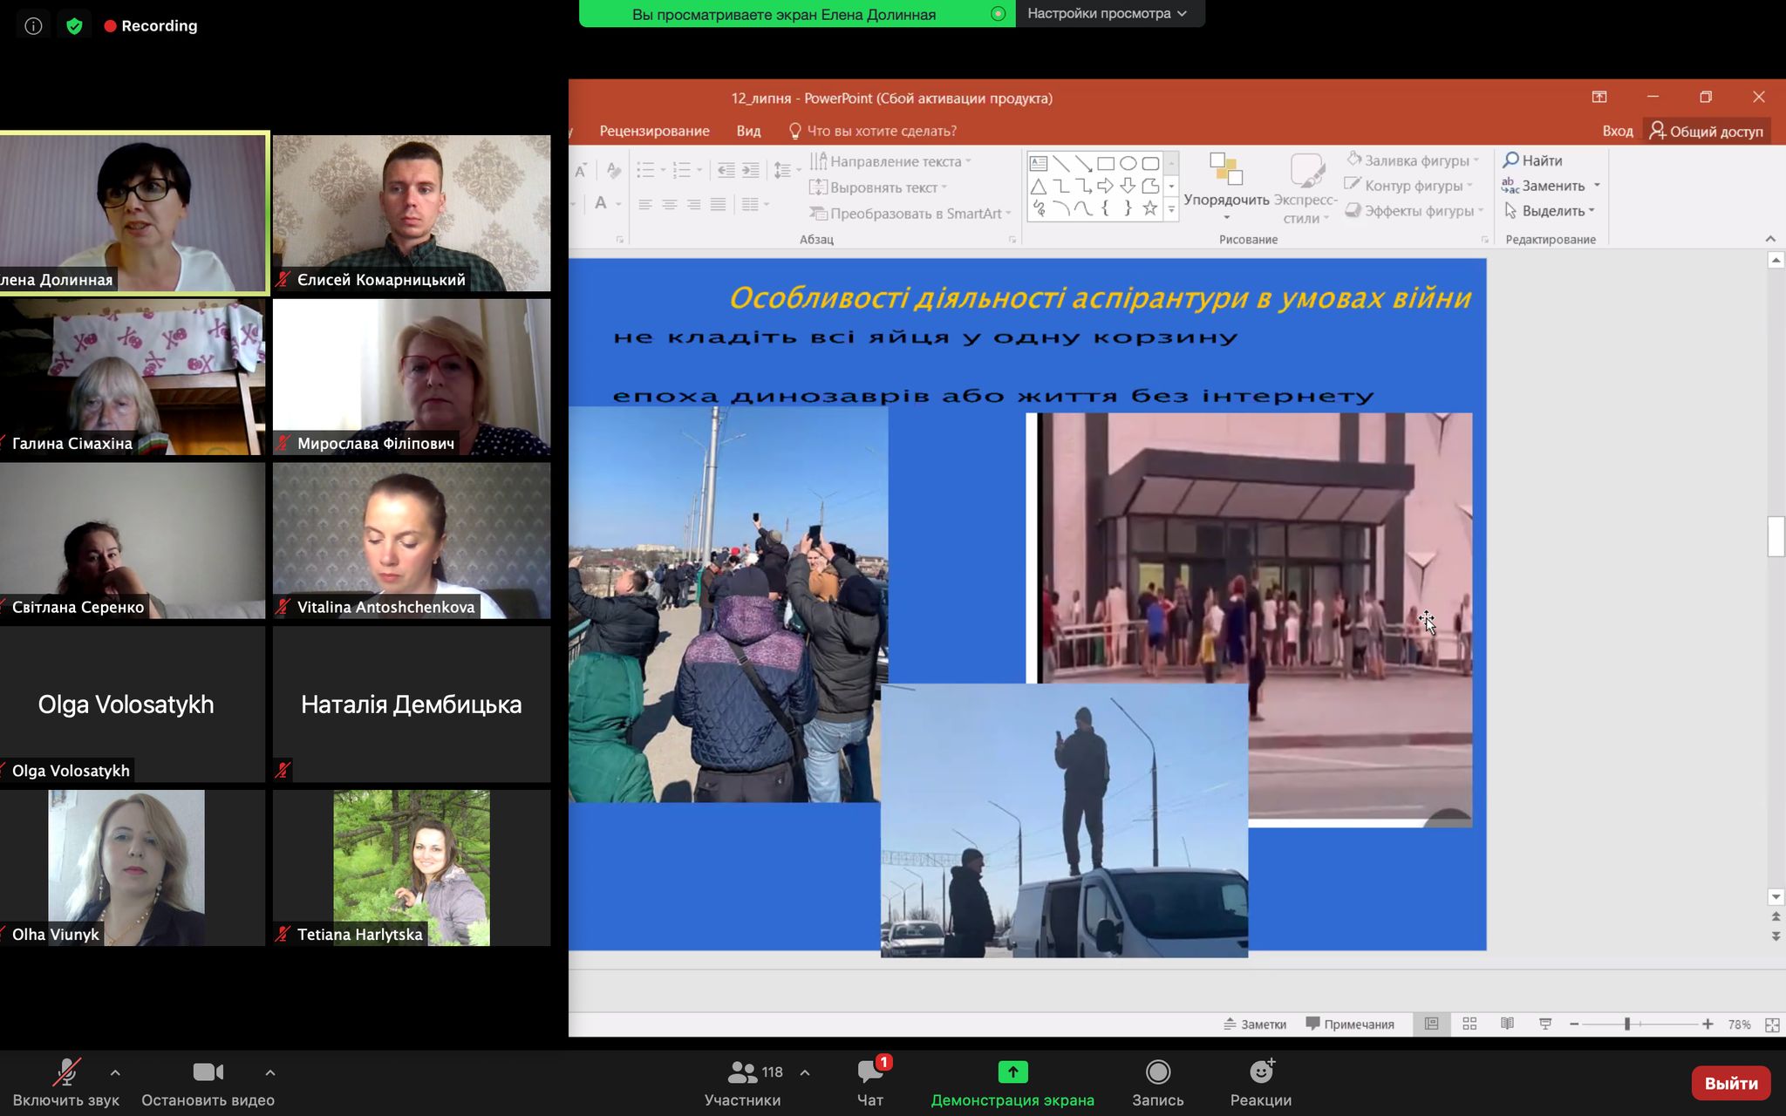Click the zoom slider in PowerPoint status bar
Image resolution: width=1786 pixels, height=1116 pixels.
click(1626, 1024)
